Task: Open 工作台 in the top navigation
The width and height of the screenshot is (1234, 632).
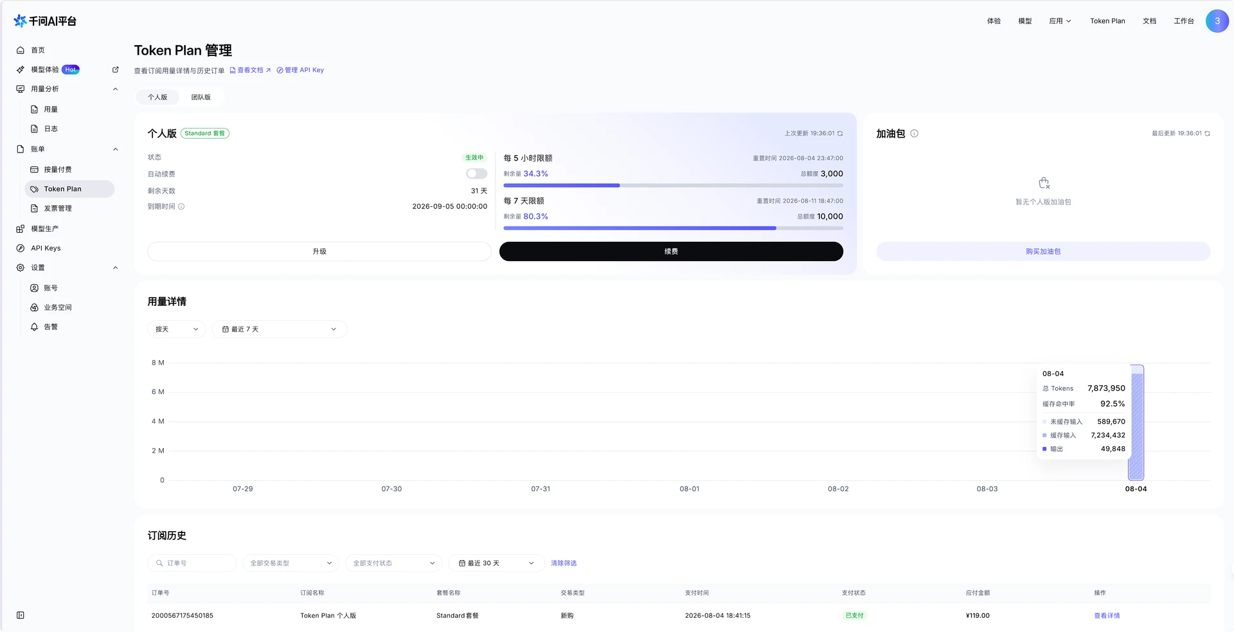Action: pyautogui.click(x=1184, y=21)
